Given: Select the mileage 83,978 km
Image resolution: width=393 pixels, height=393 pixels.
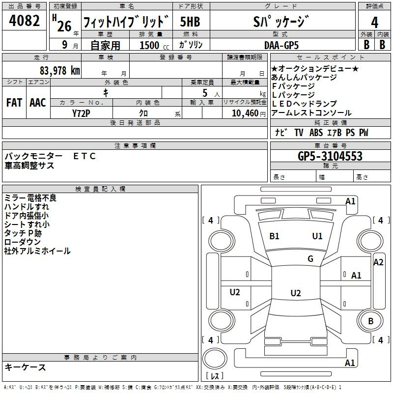Looking at the screenshot, I should pyautogui.click(x=59, y=71).
